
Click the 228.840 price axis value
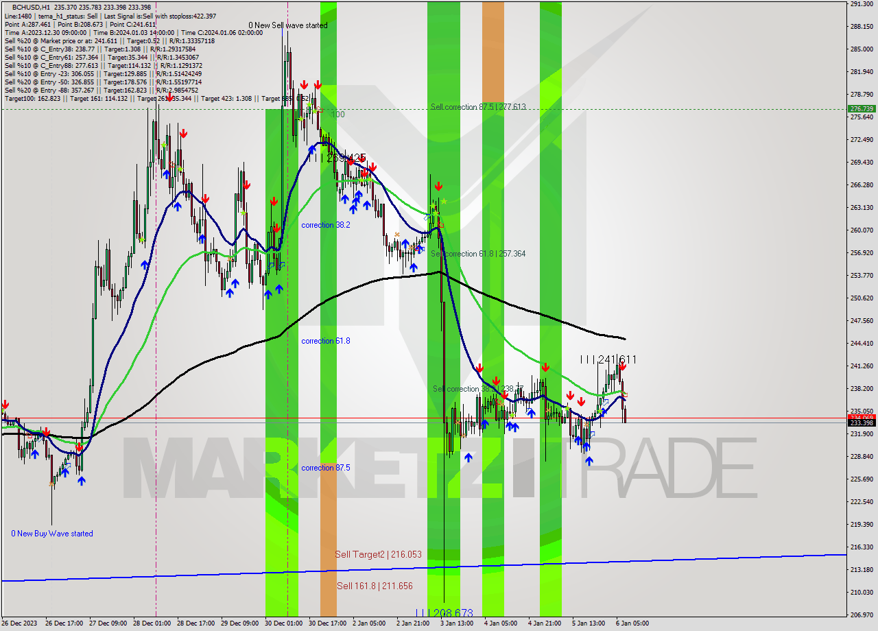[861, 456]
